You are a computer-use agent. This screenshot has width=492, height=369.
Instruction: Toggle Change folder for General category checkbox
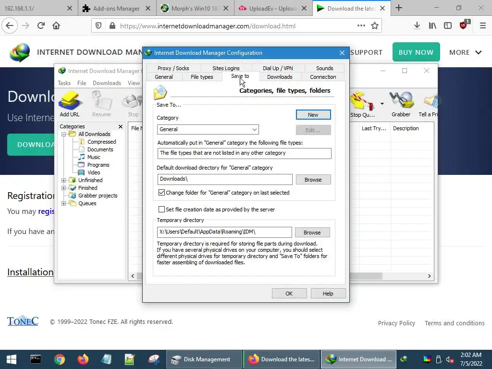click(x=161, y=193)
